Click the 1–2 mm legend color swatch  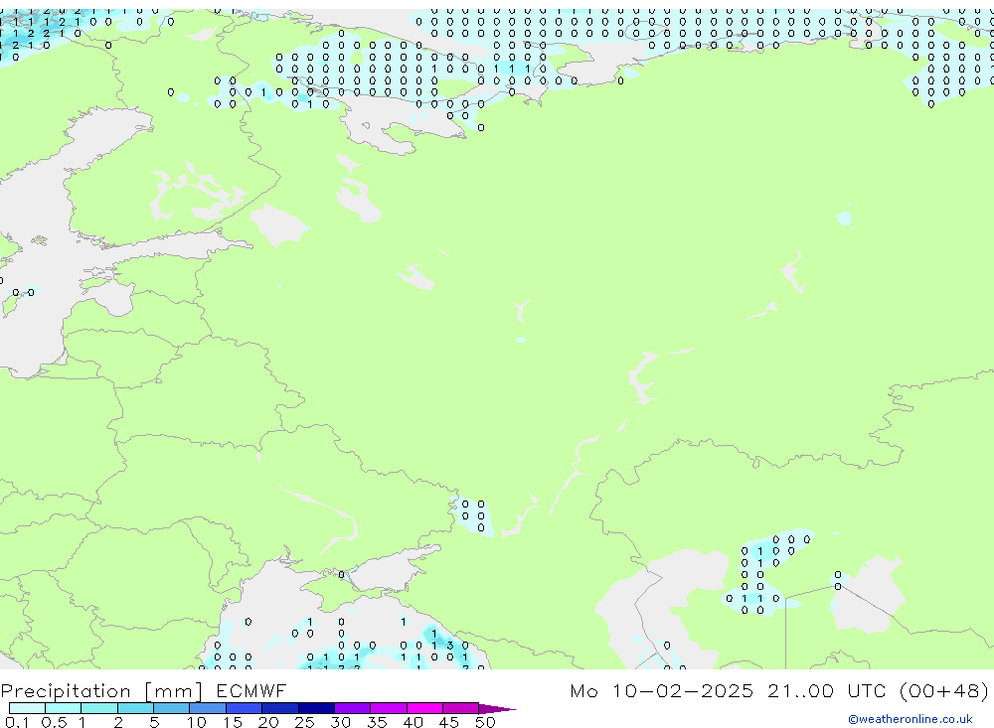pyautogui.click(x=99, y=708)
